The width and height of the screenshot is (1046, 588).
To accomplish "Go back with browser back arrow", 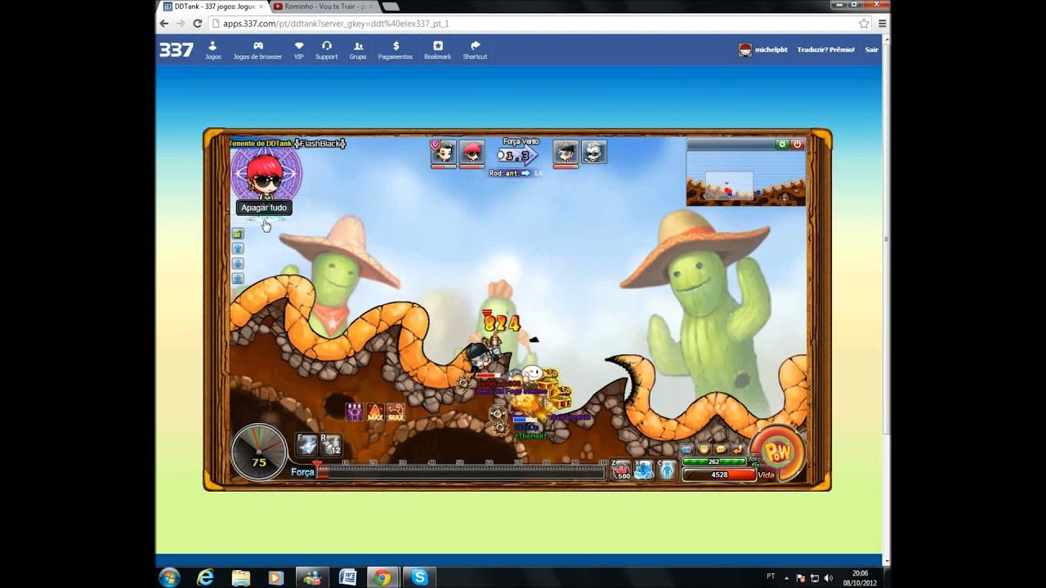I will (x=166, y=24).
